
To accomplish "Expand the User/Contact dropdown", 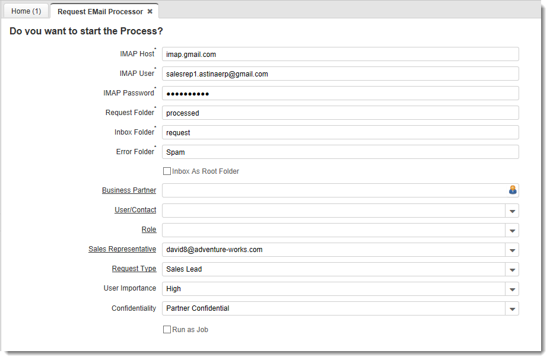I will pos(512,211).
